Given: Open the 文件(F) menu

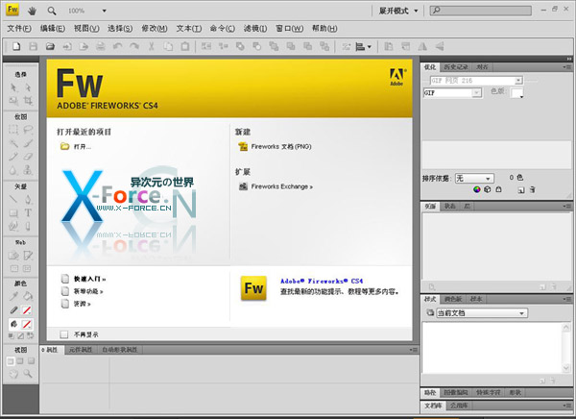Looking at the screenshot, I should coord(19,28).
